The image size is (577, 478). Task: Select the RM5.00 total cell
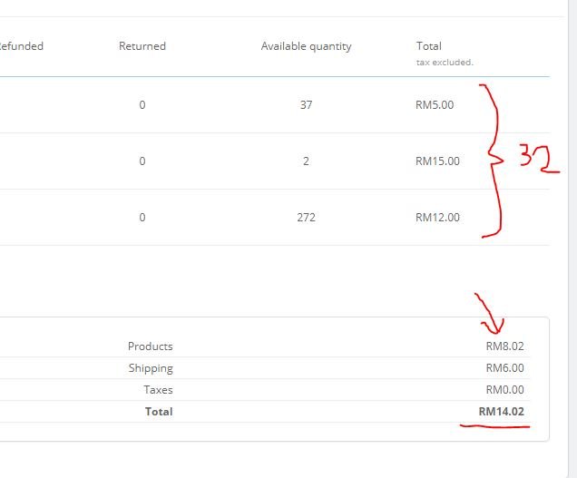pos(435,105)
